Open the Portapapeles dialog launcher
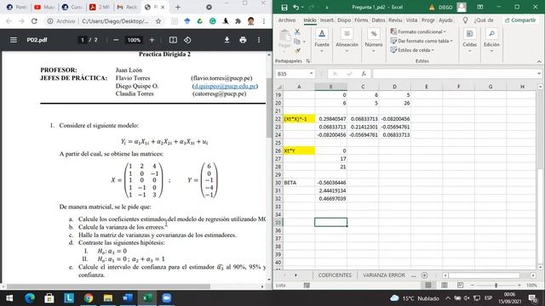This screenshot has width=545, height=306. [x=308, y=61]
